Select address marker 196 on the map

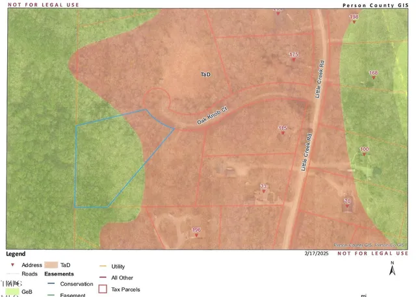coord(196,231)
